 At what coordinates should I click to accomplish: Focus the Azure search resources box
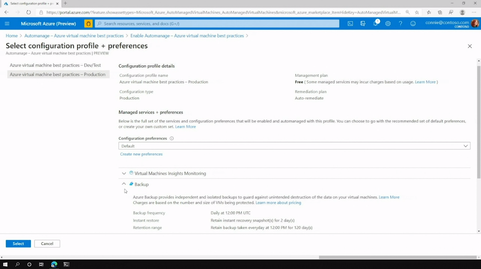pyautogui.click(x=217, y=24)
